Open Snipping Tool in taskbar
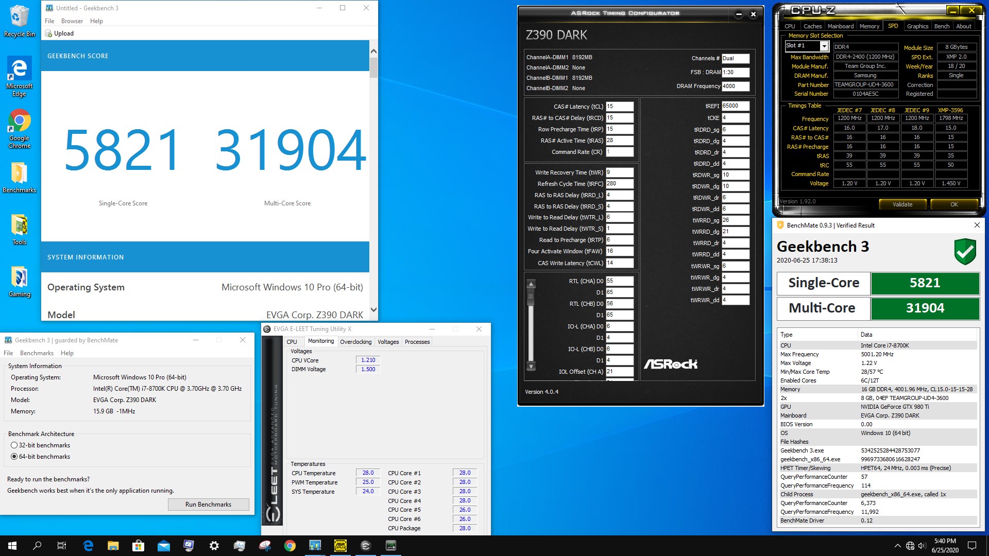Screen dimensions: 989x556 coord(265,546)
